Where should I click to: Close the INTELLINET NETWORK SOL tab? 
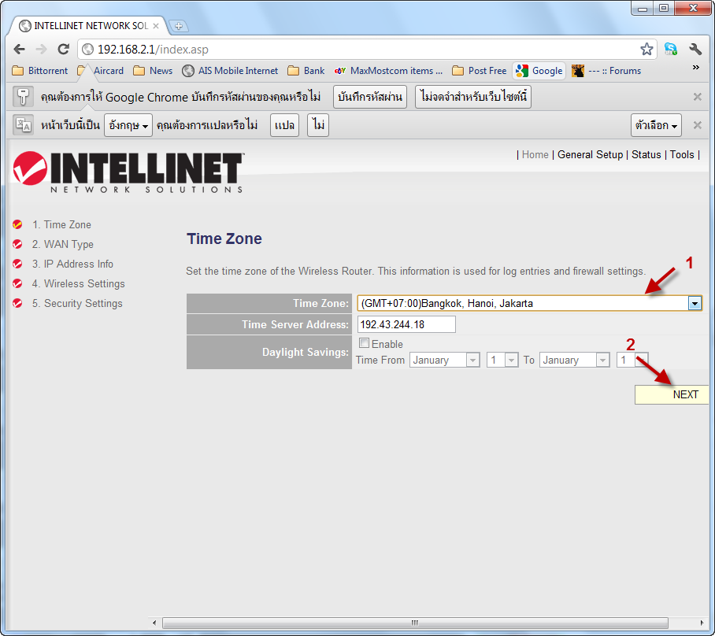pyautogui.click(x=156, y=26)
